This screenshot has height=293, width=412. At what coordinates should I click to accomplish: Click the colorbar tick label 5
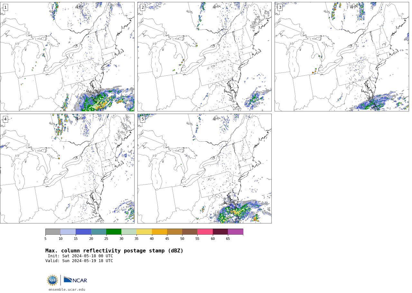click(45, 239)
